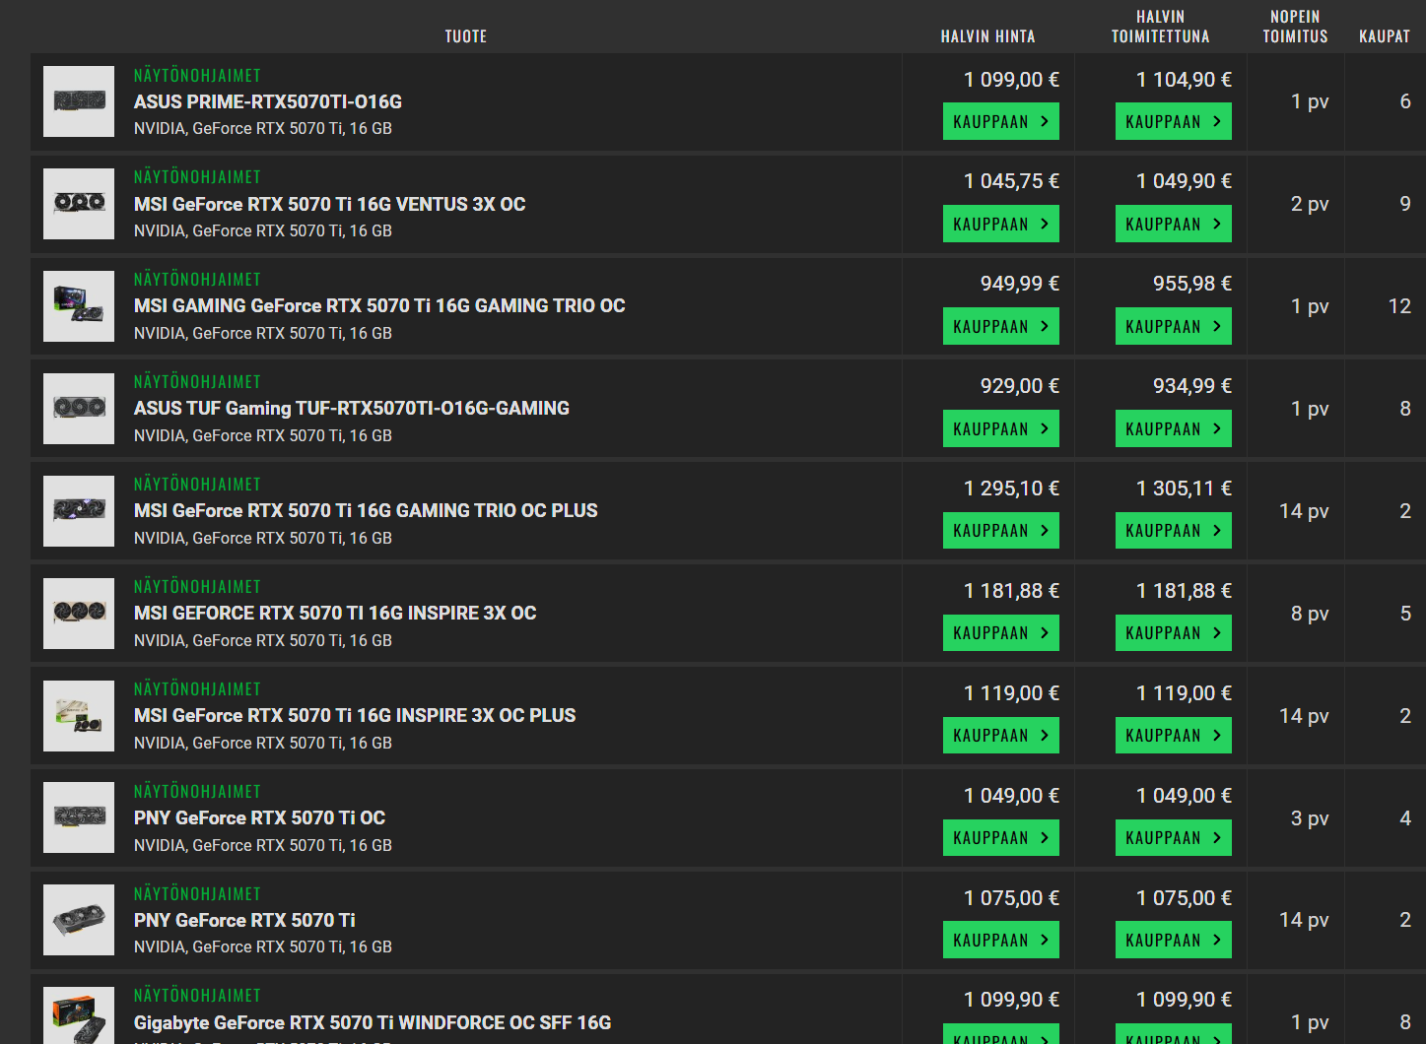Click the 1 045,75 € lowest price

click(1011, 181)
